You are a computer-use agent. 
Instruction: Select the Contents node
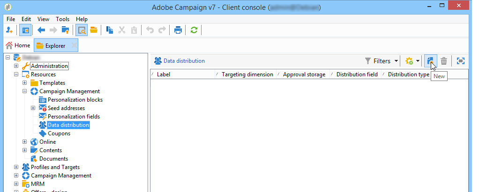click(x=51, y=150)
